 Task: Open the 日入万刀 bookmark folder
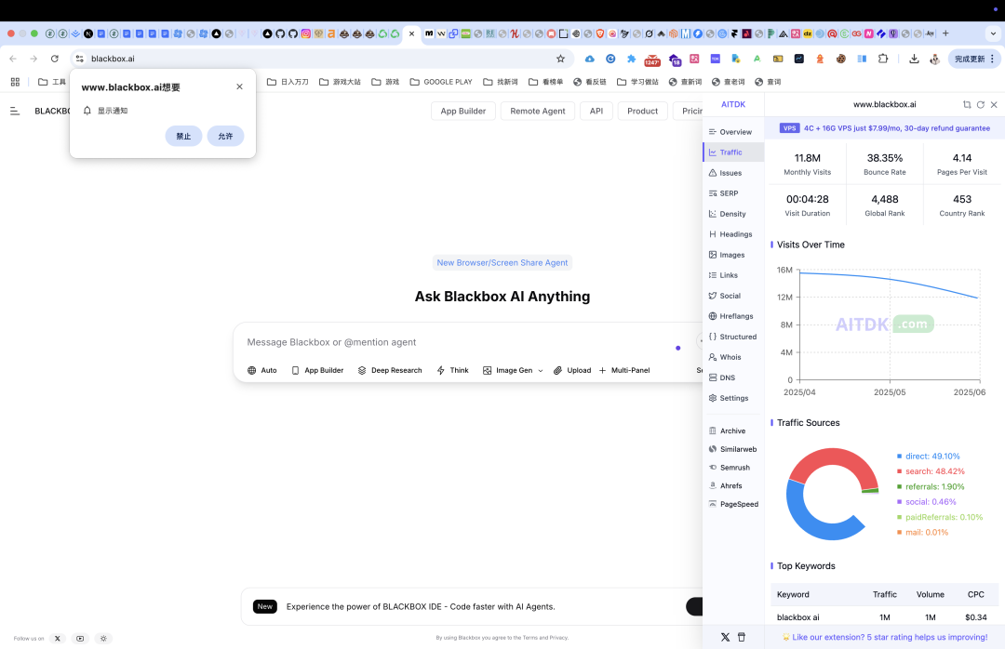click(288, 82)
